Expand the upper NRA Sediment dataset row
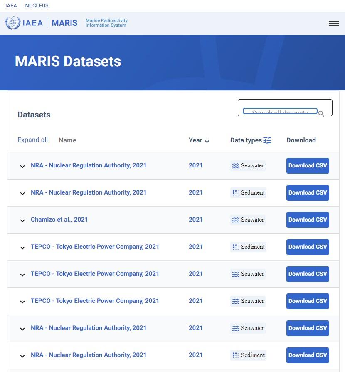This screenshot has height=372, width=345. point(22,194)
